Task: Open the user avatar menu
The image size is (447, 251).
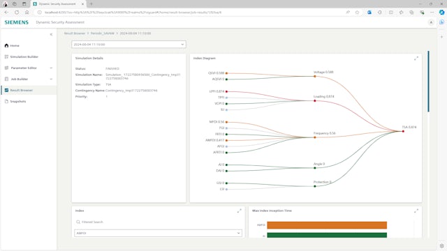Action: tap(431, 22)
